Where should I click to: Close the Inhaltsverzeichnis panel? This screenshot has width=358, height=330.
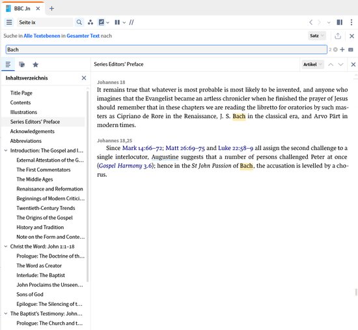tap(84, 78)
